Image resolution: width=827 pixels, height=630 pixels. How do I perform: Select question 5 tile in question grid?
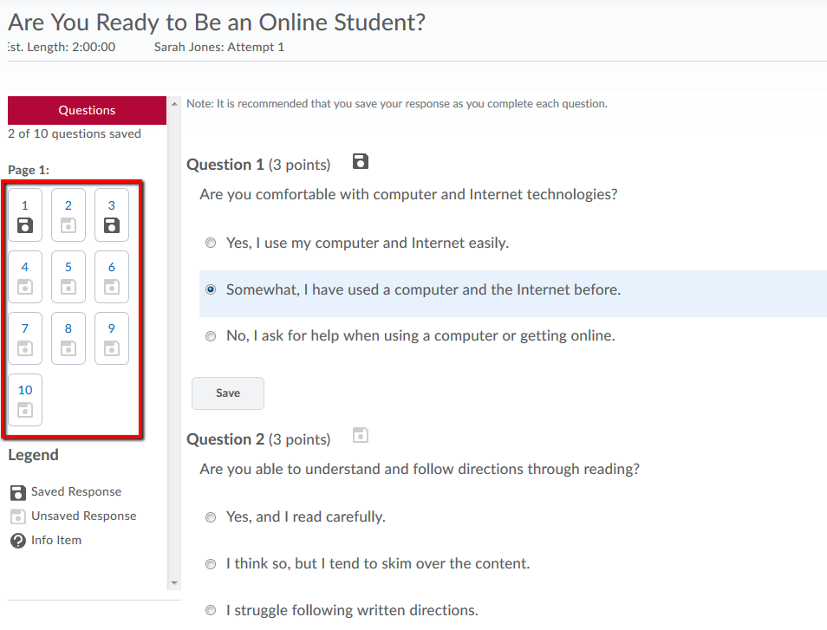(x=68, y=276)
